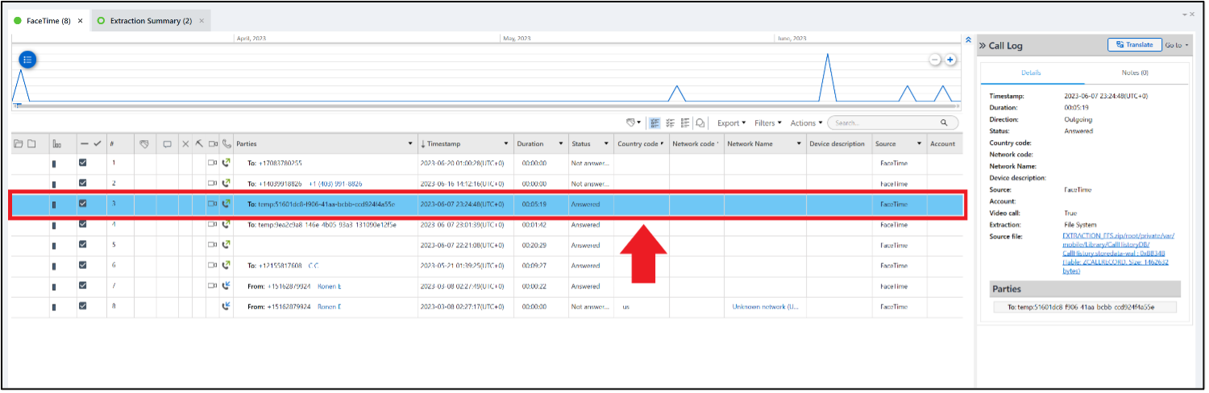Toggle the checkbox for row 8
This screenshot has height=393, width=1209.
point(82,306)
